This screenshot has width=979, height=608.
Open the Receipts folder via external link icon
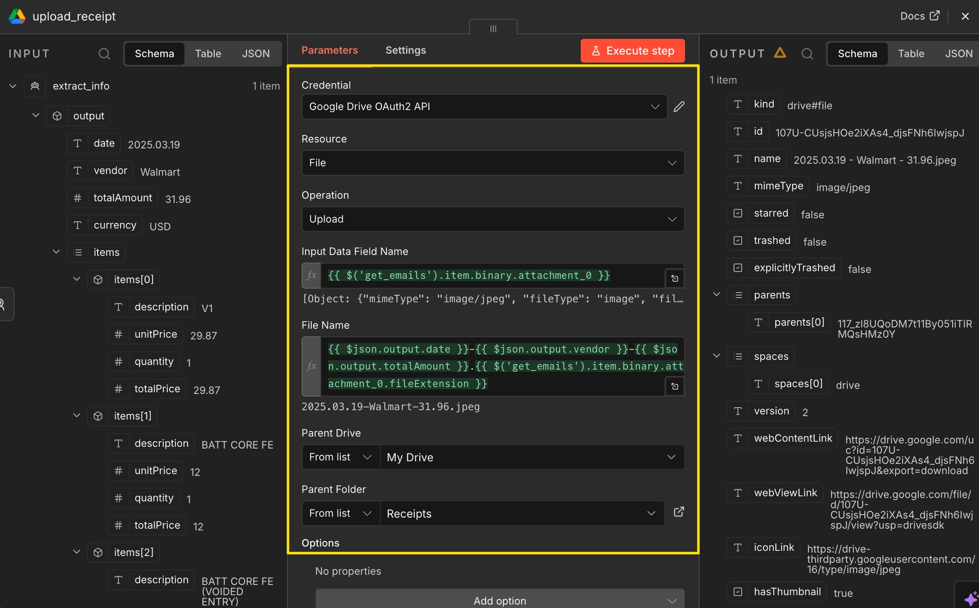coord(679,512)
